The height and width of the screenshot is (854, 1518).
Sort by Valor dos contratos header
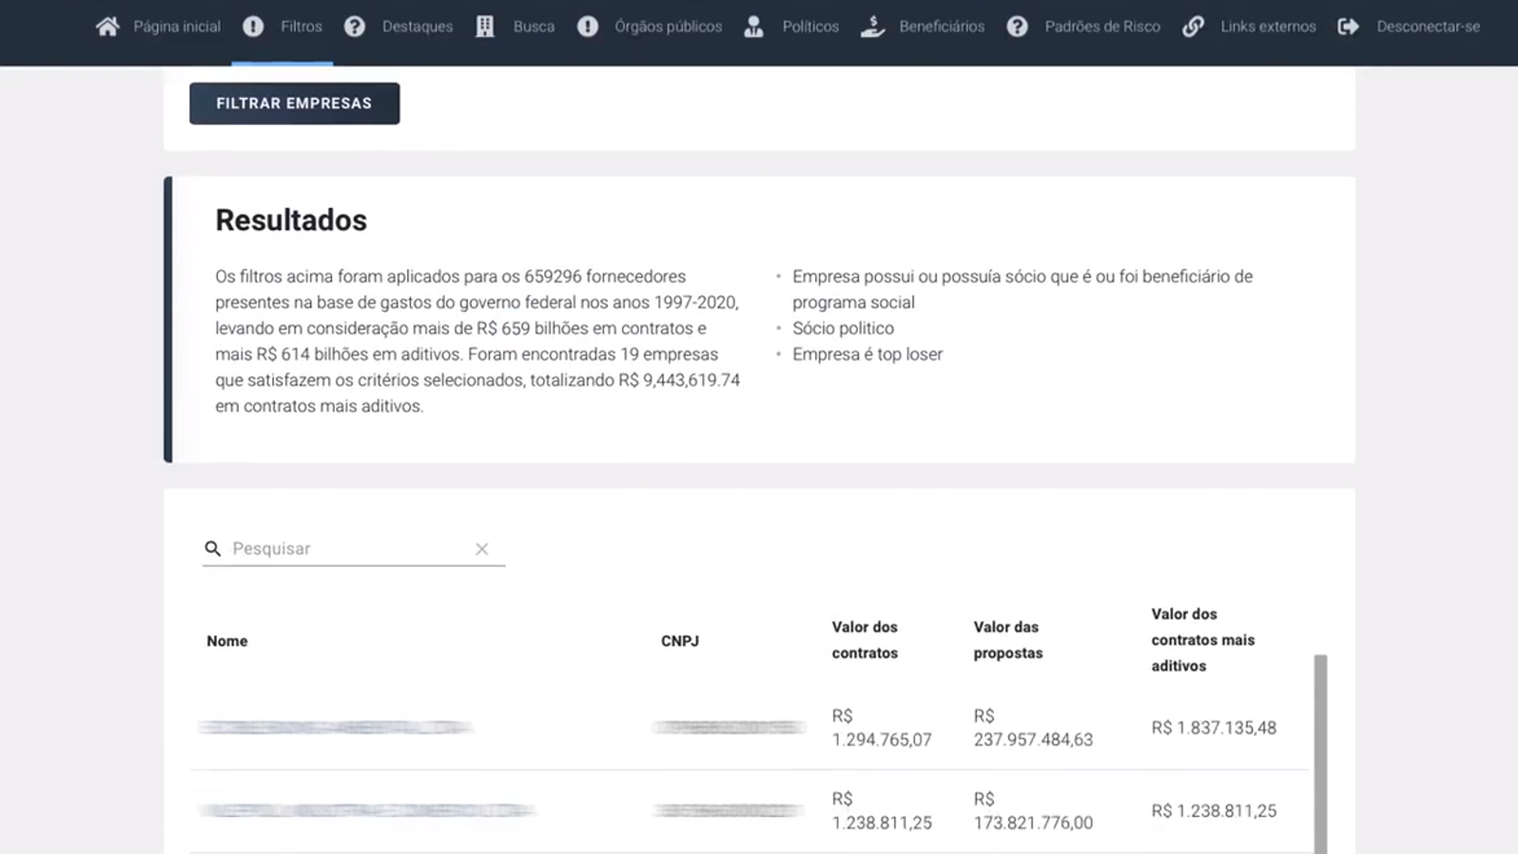coord(865,640)
